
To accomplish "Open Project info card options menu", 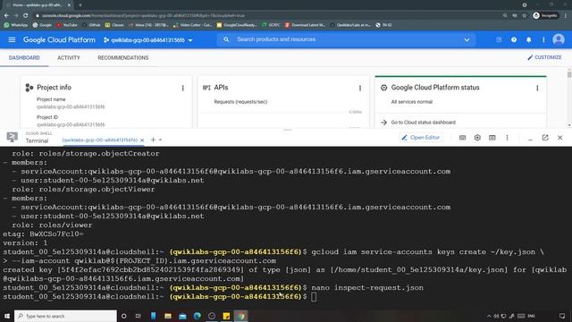I will pyautogui.click(x=182, y=88).
